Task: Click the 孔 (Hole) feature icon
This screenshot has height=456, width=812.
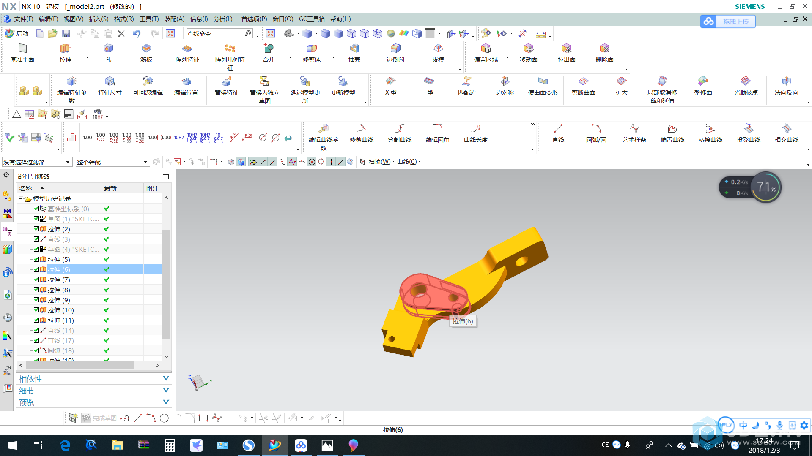Action: [x=108, y=49]
